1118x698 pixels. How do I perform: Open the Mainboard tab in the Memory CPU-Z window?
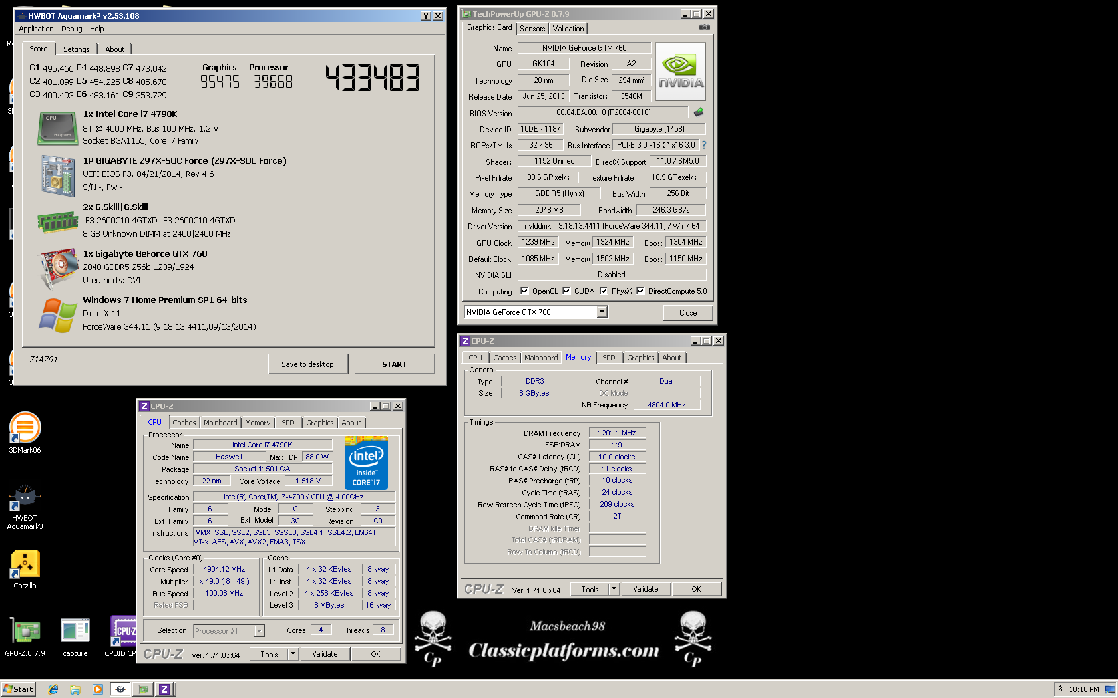(x=541, y=358)
